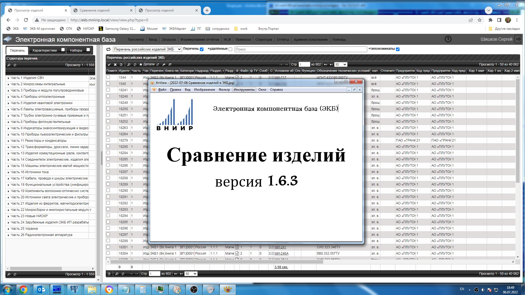Expand Часть 25 Украина
Image resolution: width=525 pixels, height=295 pixels.
pyautogui.click(x=8, y=229)
